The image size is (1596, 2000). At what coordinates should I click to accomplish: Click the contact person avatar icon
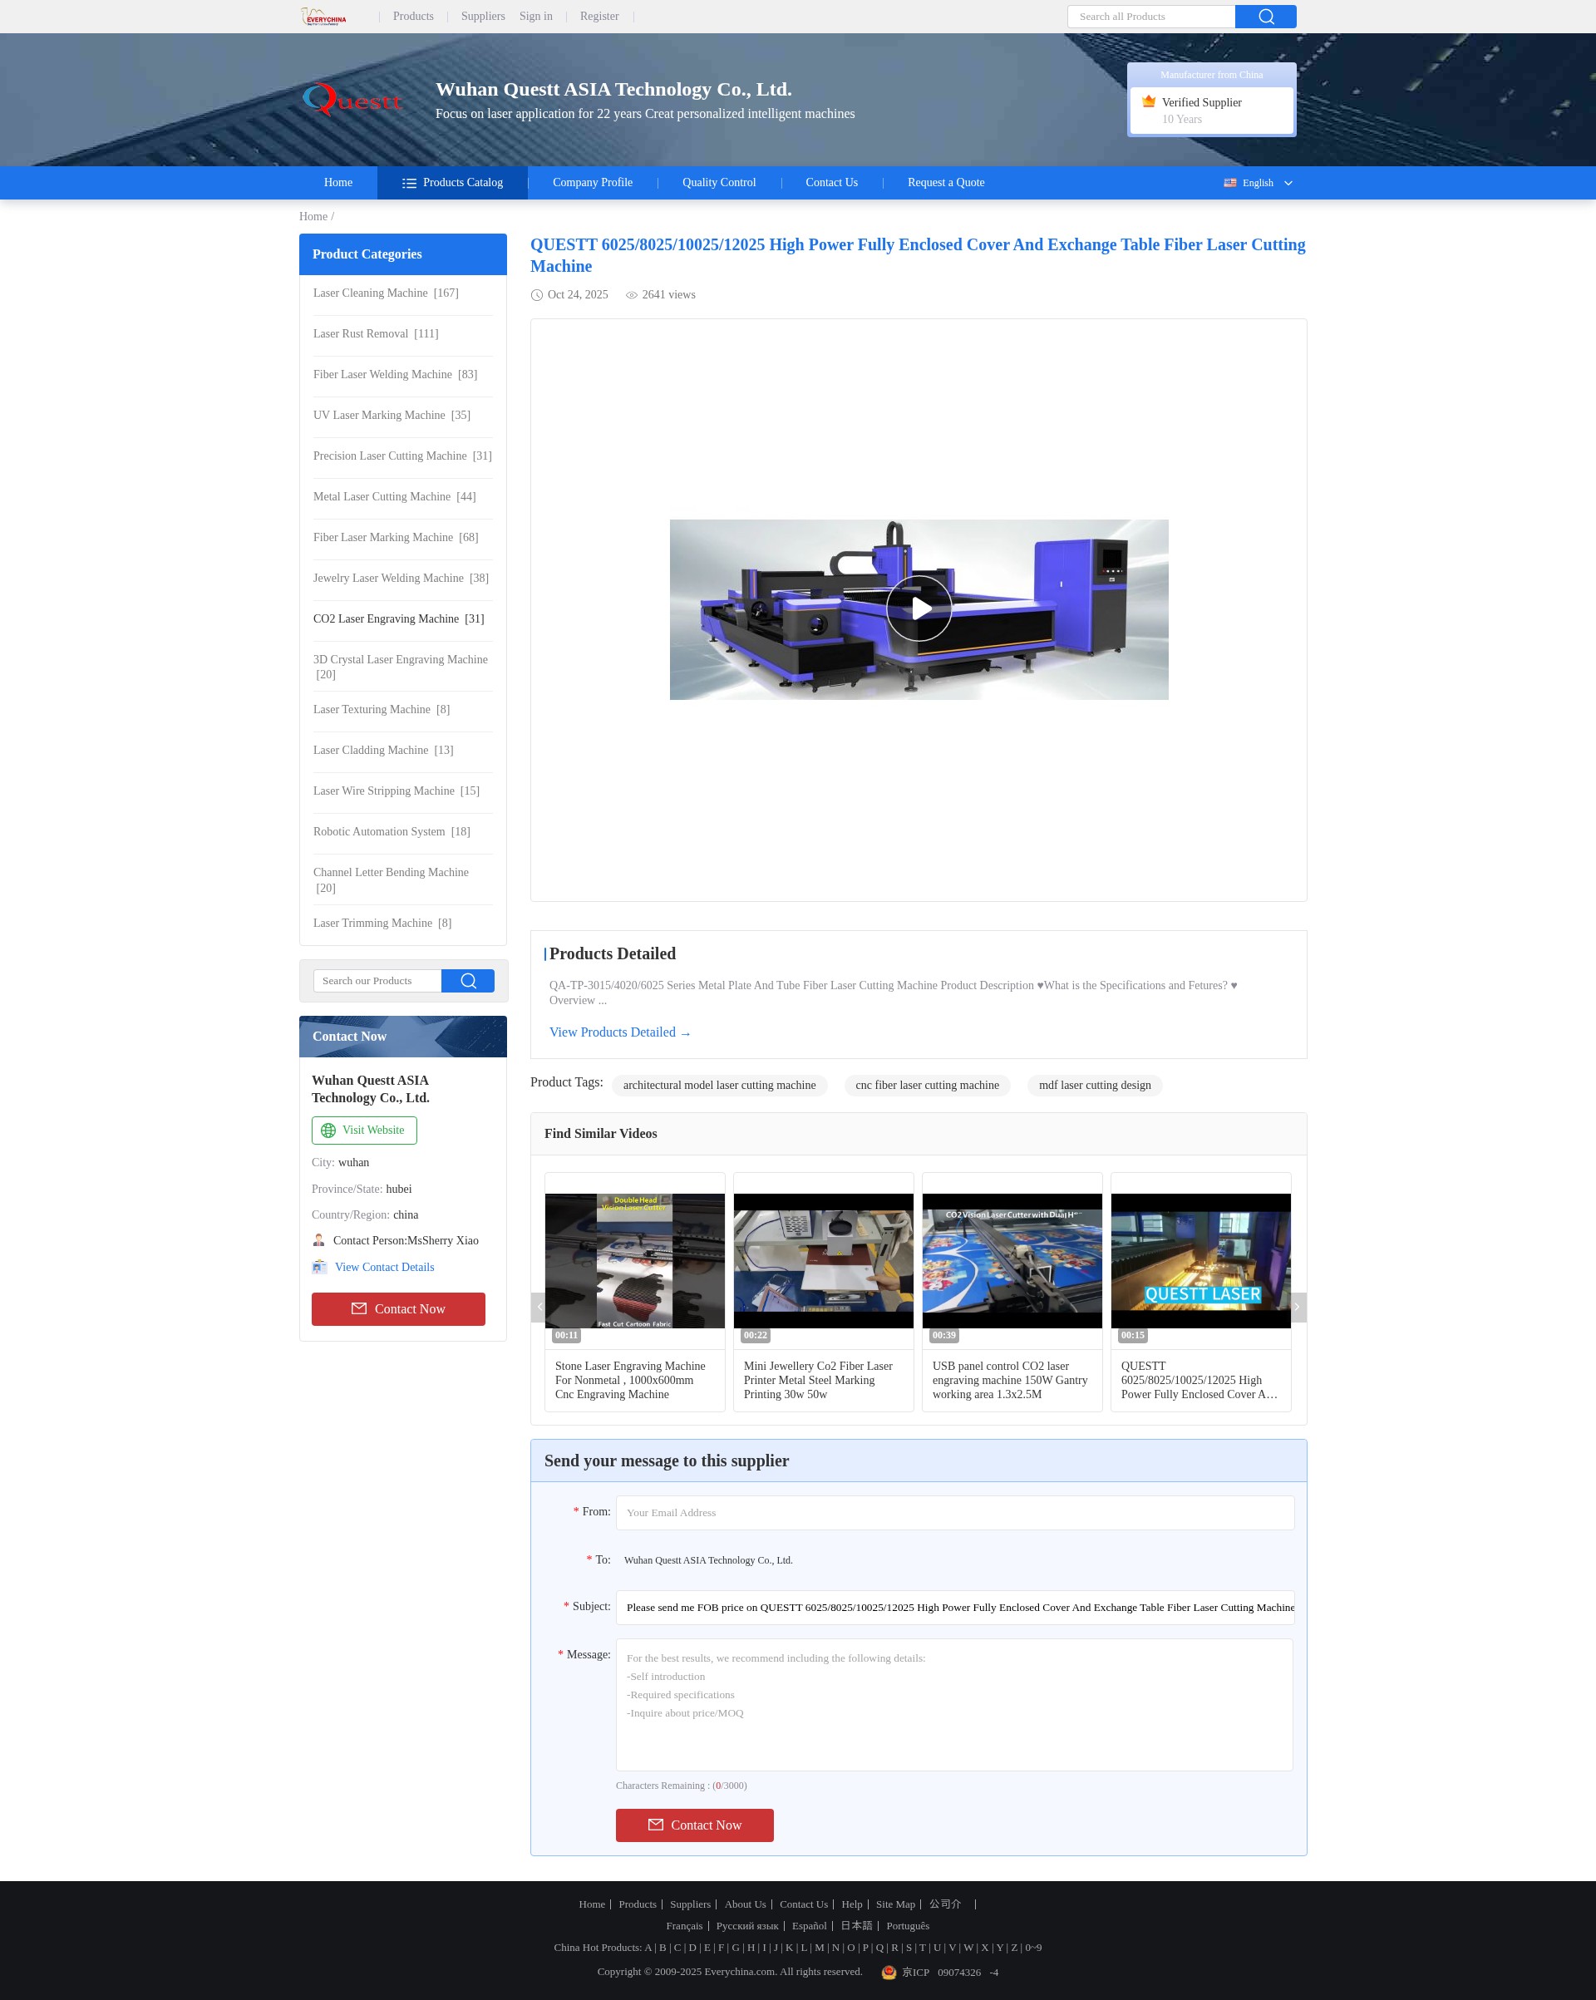[319, 1240]
